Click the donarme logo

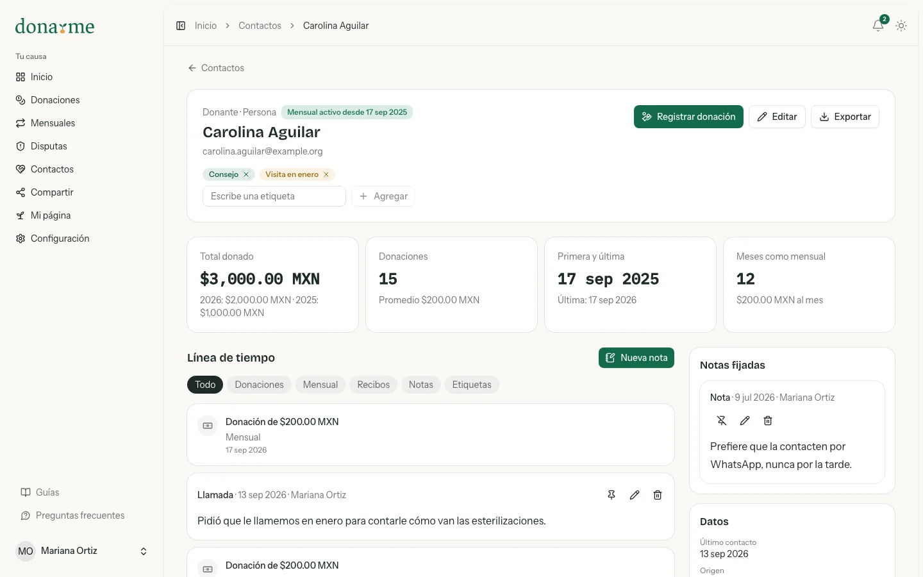54,26
